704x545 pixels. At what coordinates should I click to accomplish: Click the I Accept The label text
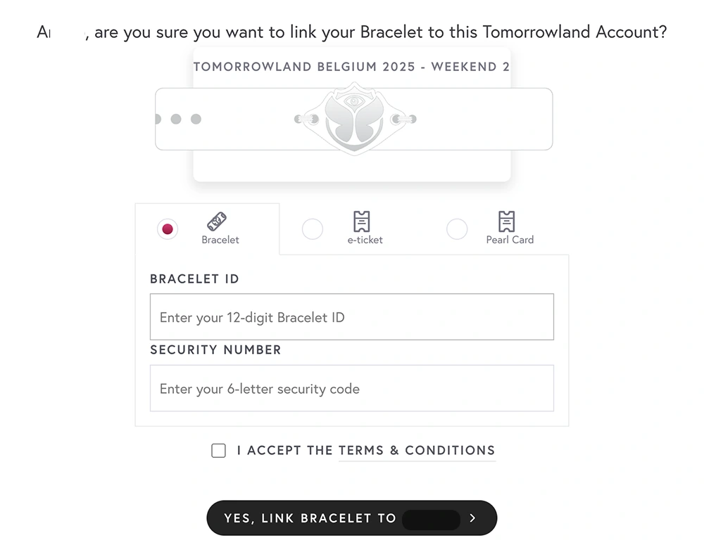[285, 451]
